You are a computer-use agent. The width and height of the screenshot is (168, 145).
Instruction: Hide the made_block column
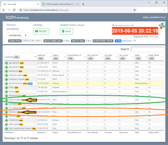pyautogui.click(x=151, y=58)
